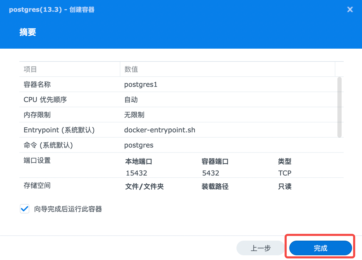This screenshot has height=260, width=362.
Task: Click the postgres1 container name value
Action: click(141, 84)
